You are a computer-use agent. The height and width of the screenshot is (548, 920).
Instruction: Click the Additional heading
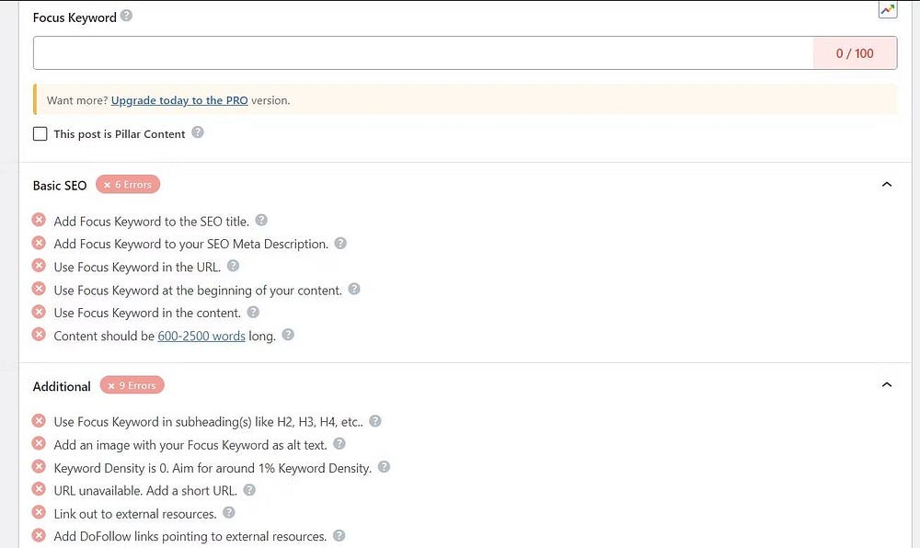click(x=62, y=386)
